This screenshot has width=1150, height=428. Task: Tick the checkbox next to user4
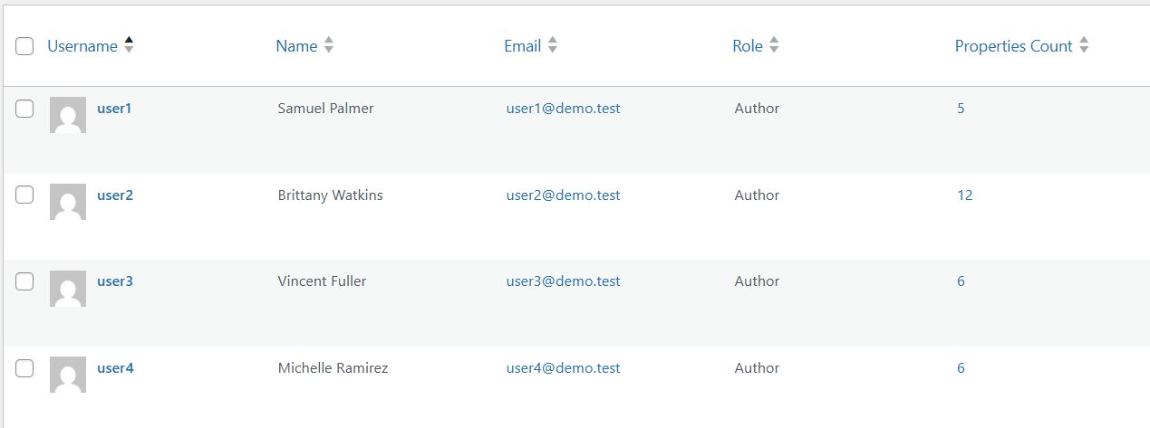[24, 368]
